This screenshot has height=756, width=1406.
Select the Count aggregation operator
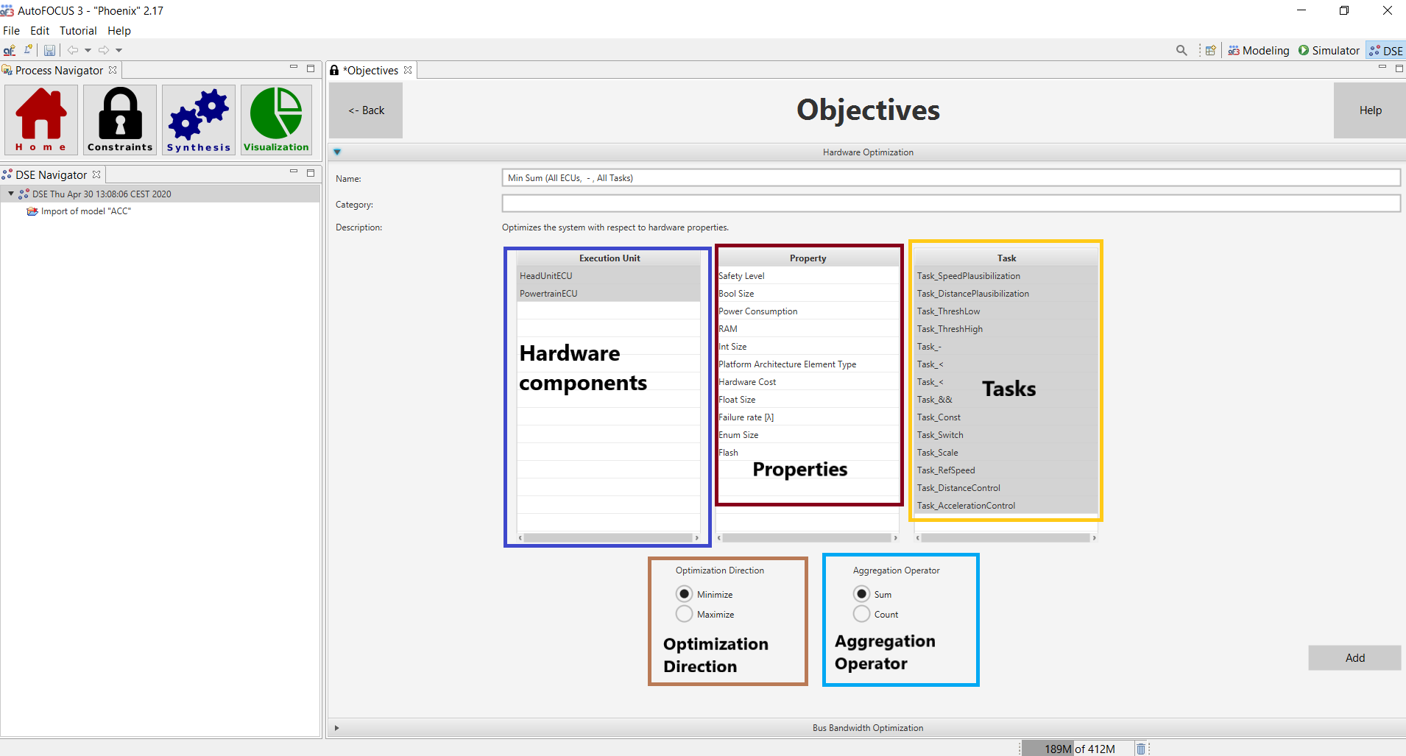862,614
